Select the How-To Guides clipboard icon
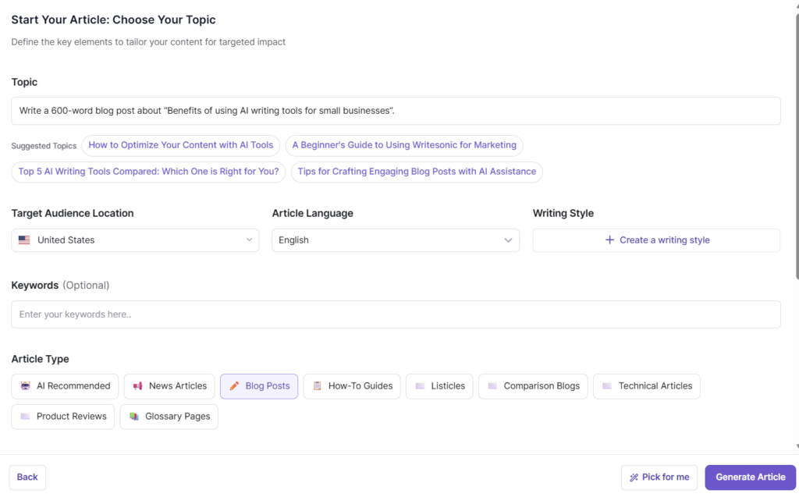Viewport: 799px width, 497px height. 317,385
